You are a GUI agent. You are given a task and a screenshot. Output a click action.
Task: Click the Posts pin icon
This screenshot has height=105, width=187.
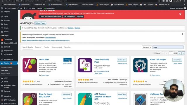(2, 17)
